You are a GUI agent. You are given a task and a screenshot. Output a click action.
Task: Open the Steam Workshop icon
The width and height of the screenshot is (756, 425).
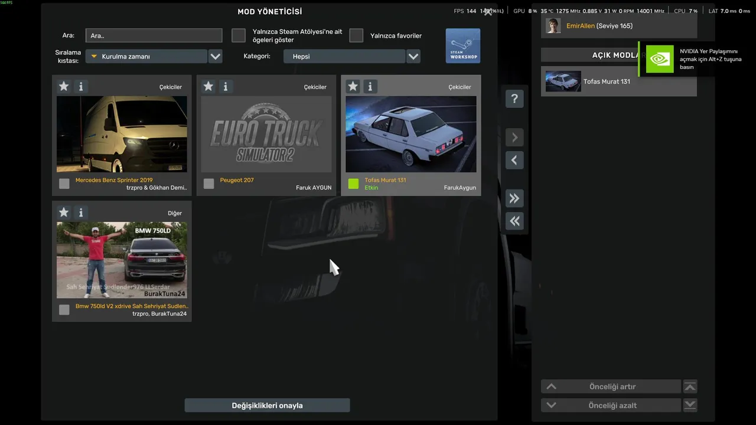[462, 46]
